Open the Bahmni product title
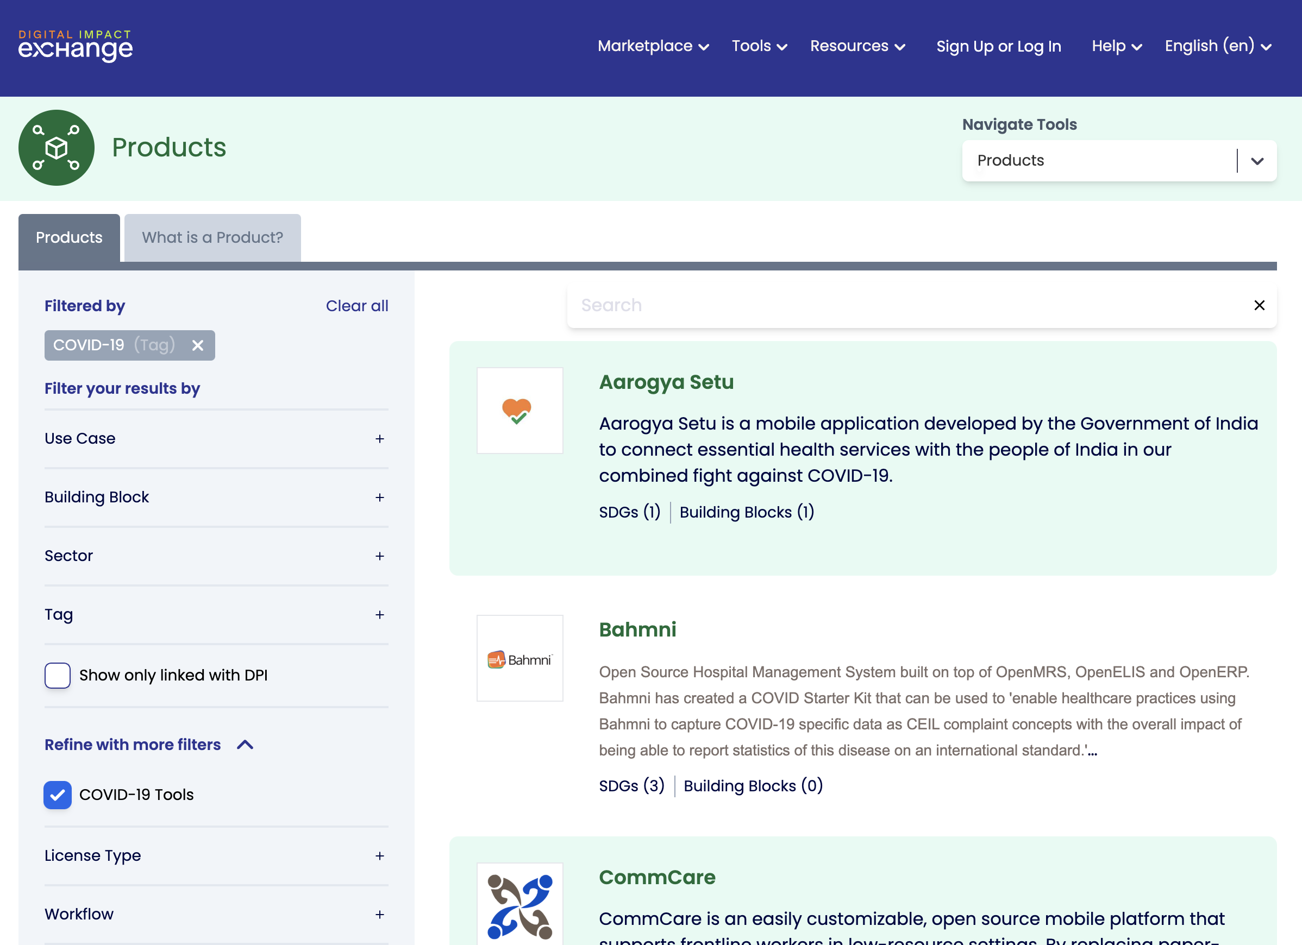This screenshot has width=1302, height=945. pyautogui.click(x=637, y=629)
